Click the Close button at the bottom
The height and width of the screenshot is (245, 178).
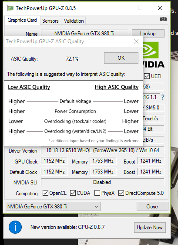tap(152, 206)
